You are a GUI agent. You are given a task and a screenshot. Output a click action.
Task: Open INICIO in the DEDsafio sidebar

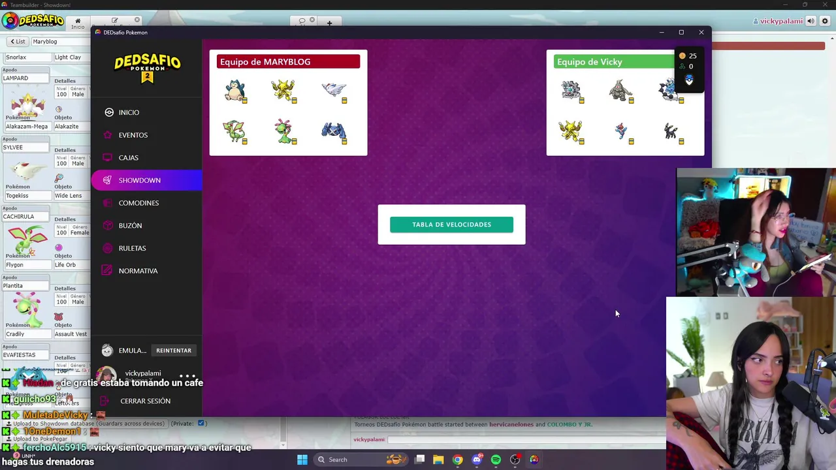pos(146,112)
